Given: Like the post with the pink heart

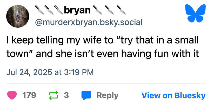Looking at the screenshot, I should (13, 95).
